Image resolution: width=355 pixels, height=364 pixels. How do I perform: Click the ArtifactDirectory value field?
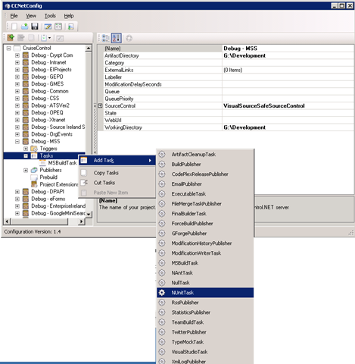[x=288, y=55]
